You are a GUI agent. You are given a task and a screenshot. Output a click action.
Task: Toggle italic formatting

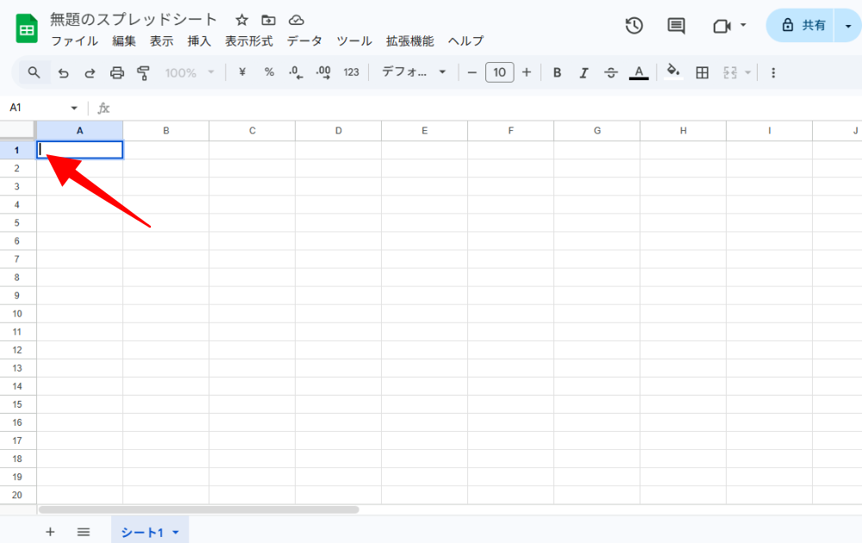tap(584, 73)
